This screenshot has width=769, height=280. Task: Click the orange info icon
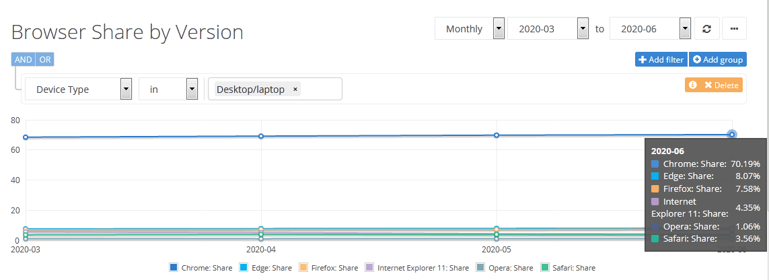[693, 85]
